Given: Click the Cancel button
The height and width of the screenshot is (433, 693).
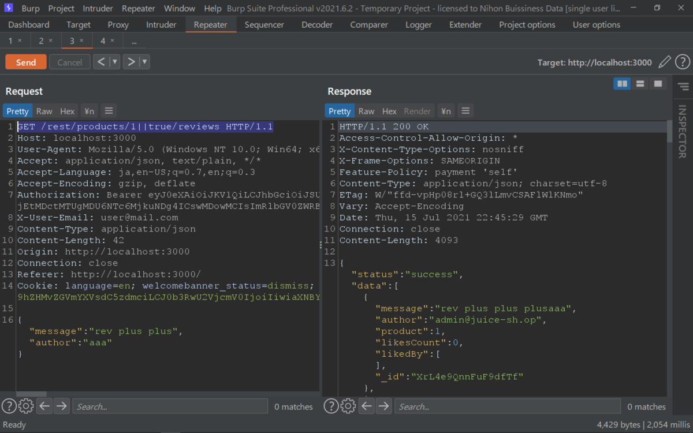Looking at the screenshot, I should pyautogui.click(x=70, y=62).
